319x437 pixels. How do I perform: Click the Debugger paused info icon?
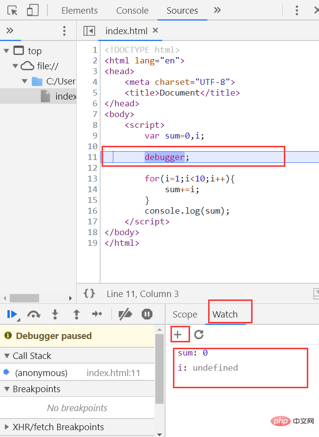coord(8,335)
